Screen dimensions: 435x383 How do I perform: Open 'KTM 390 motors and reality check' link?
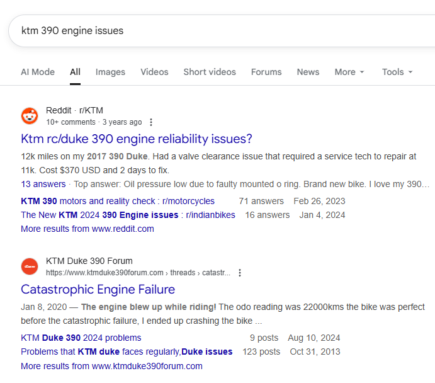tap(118, 201)
